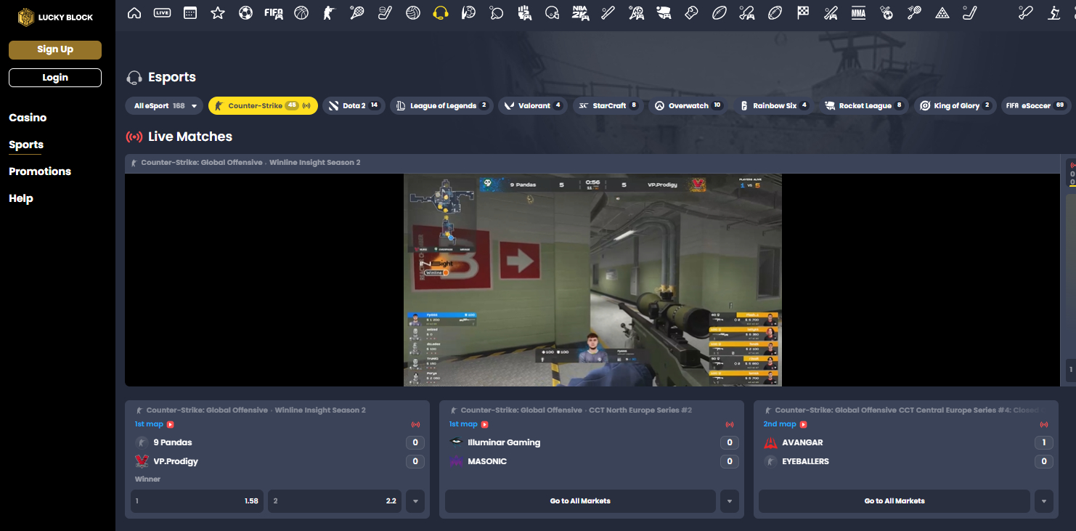Open the LIVE events icon

point(162,12)
